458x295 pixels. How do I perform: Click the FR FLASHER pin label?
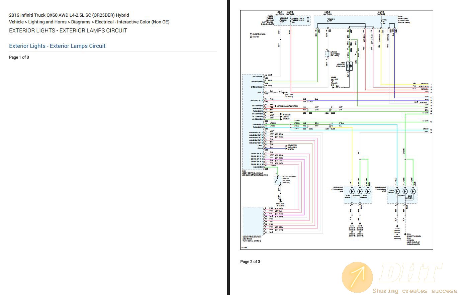258,124
